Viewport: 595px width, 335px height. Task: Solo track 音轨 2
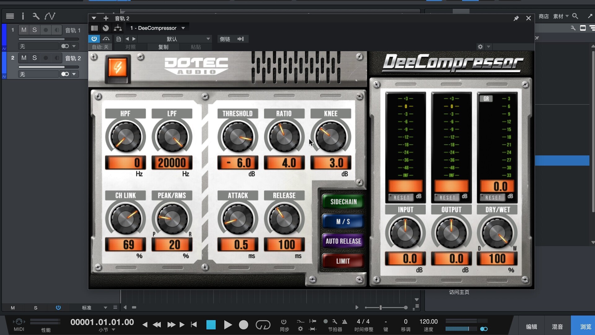34,58
